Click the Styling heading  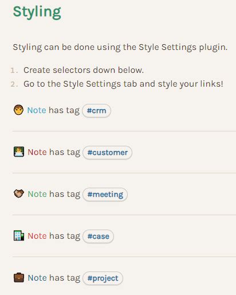click(37, 12)
